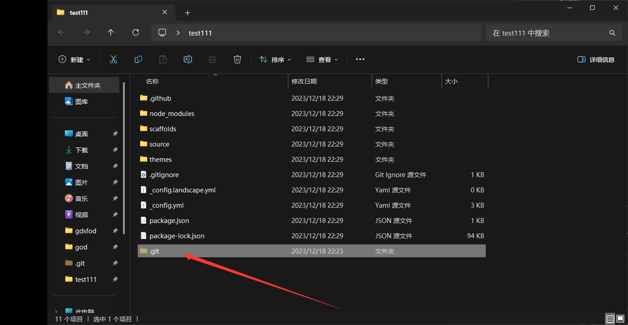
Task: Click the Rename icon in toolbar
Action: pyautogui.click(x=188, y=59)
